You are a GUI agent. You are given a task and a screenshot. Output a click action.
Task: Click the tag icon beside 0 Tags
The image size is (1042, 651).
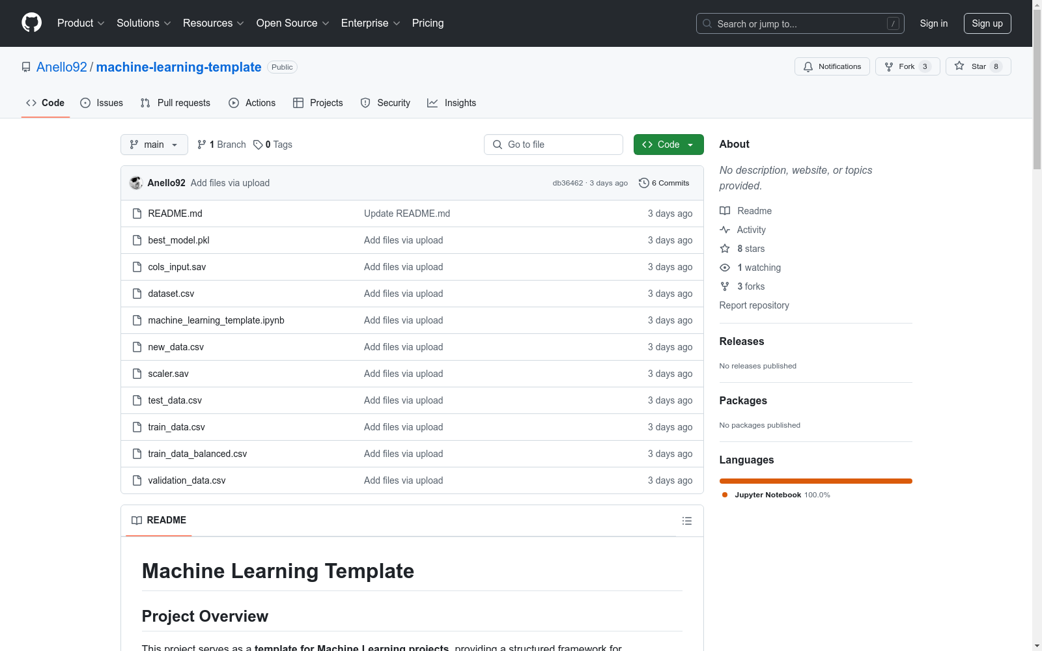tap(258, 145)
